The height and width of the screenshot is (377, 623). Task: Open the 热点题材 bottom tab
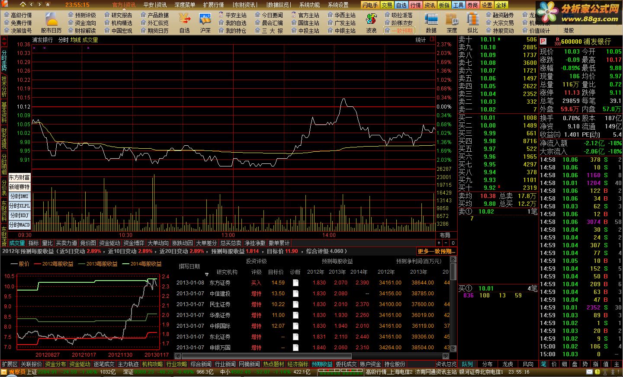pyautogui.click(x=274, y=364)
